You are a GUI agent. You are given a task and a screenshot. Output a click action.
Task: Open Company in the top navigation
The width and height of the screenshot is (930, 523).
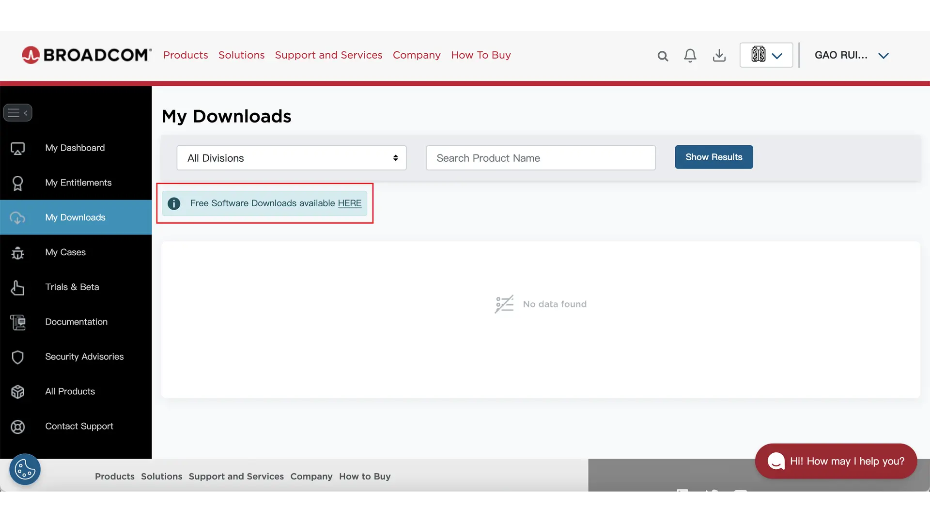(417, 55)
